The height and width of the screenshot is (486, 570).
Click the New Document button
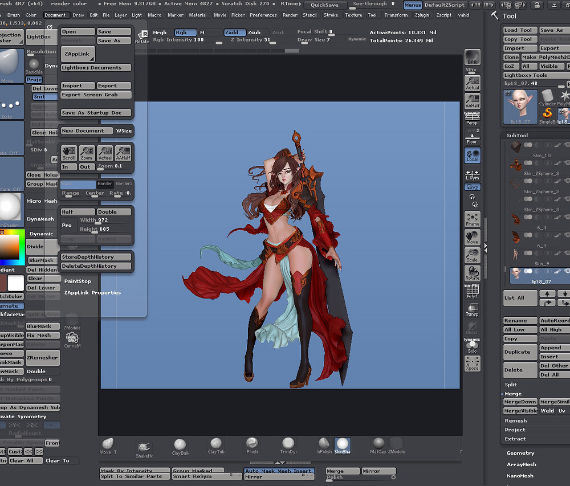click(x=87, y=131)
